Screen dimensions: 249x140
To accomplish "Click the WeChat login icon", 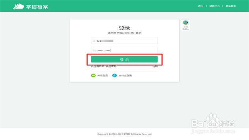I will click(x=93, y=75).
